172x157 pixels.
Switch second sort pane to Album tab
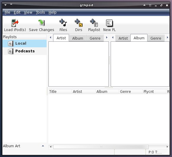coord(139,38)
